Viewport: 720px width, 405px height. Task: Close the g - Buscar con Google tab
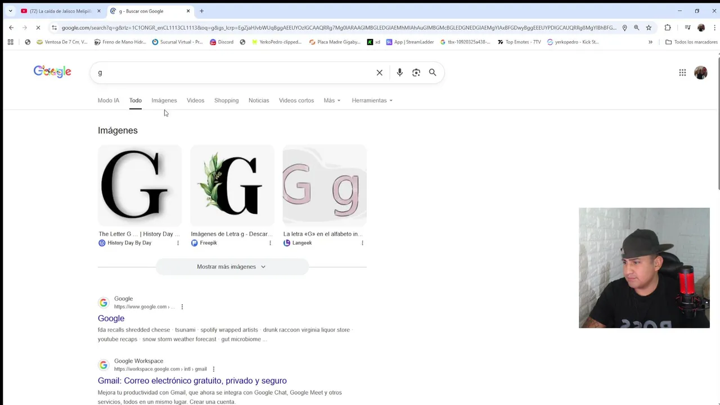pyautogui.click(x=188, y=11)
